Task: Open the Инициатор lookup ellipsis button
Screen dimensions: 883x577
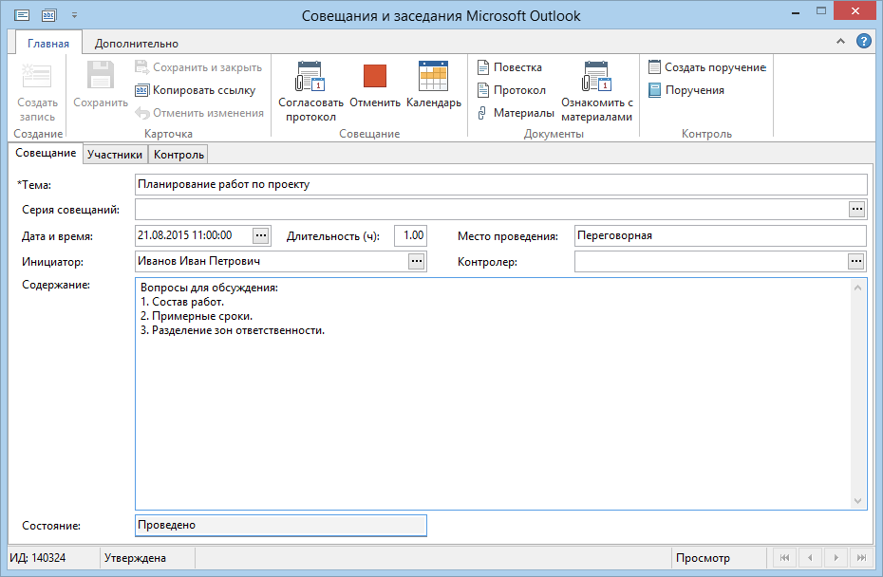Action: coord(416,262)
